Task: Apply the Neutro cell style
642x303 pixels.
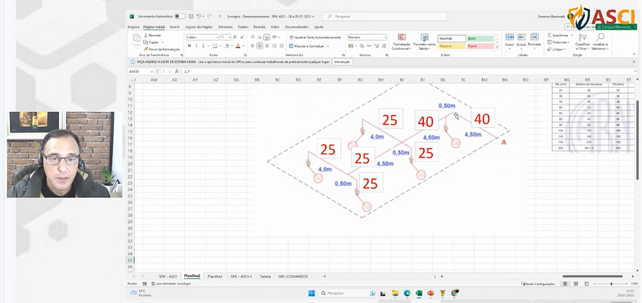Action: (x=452, y=46)
